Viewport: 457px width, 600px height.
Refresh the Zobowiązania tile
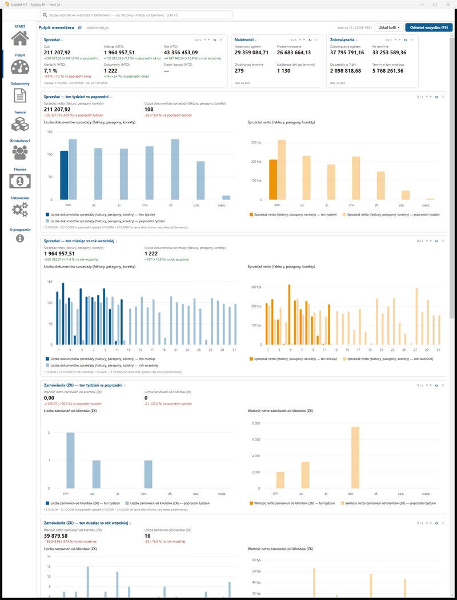[406, 40]
